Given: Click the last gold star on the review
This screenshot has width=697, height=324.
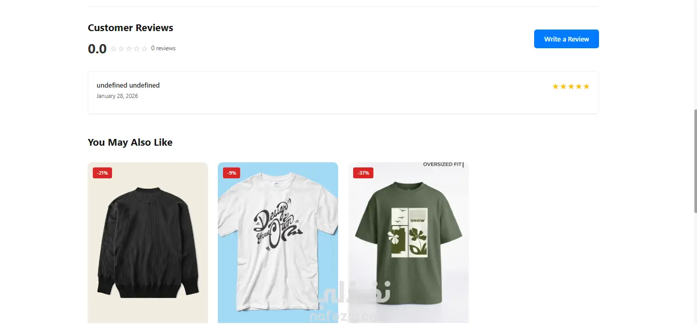Looking at the screenshot, I should [x=587, y=87].
